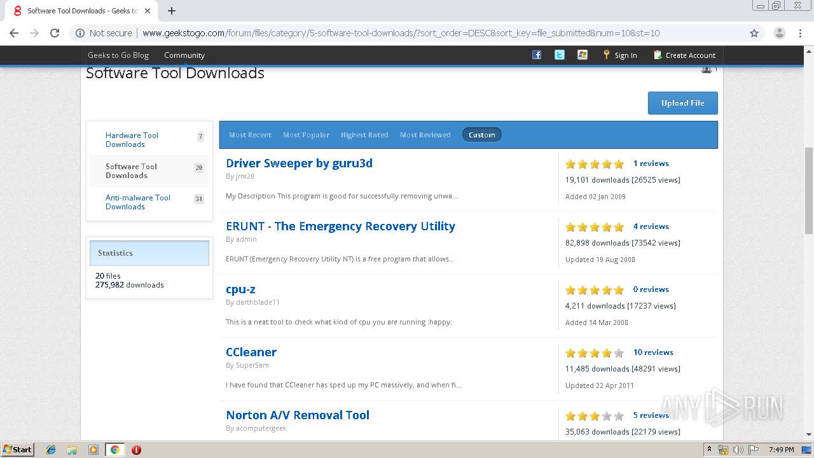The image size is (814, 458).
Task: Click the Driver Sweeper star rating
Action: pos(595,164)
